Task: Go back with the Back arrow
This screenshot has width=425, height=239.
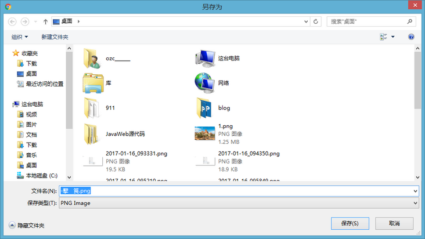Action: pos(12,21)
